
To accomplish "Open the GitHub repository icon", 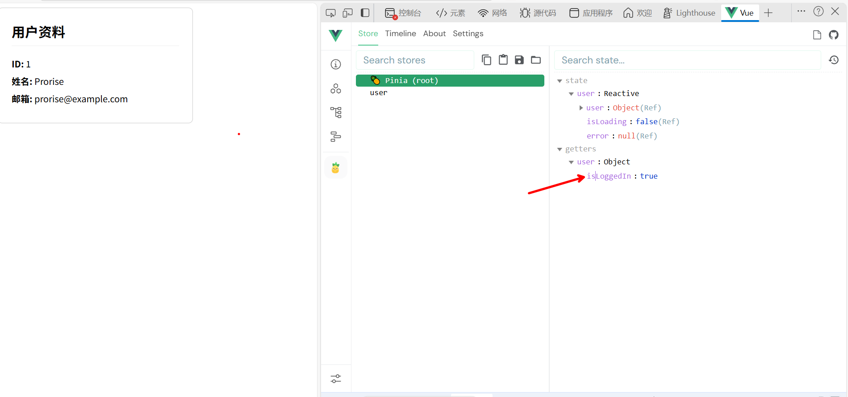I will coord(833,35).
